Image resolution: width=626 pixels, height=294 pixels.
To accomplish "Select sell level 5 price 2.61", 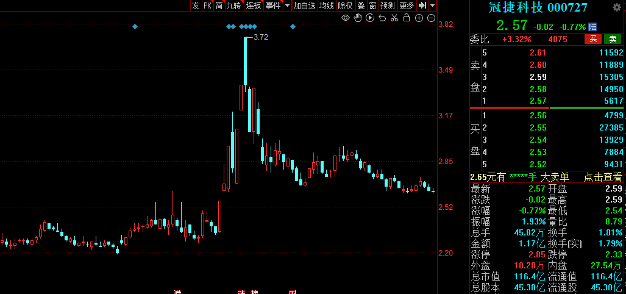I will point(538,52).
